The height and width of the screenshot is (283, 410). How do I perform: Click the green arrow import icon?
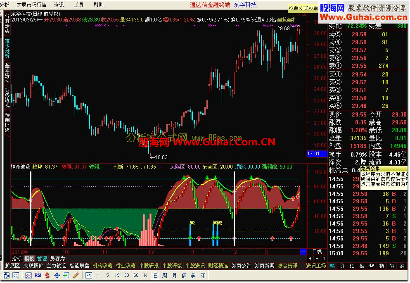66,276
